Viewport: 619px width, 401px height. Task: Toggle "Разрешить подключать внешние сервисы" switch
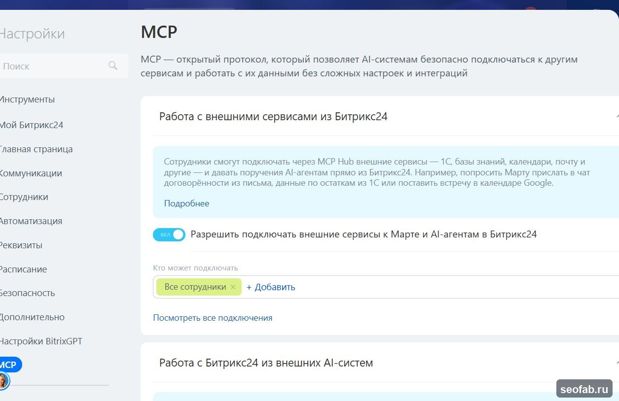[x=169, y=234]
